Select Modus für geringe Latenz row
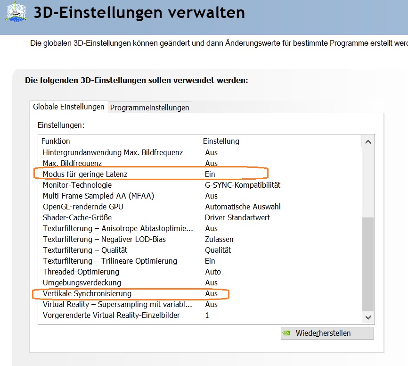Screen dimensions: 408x366 click(x=200, y=174)
